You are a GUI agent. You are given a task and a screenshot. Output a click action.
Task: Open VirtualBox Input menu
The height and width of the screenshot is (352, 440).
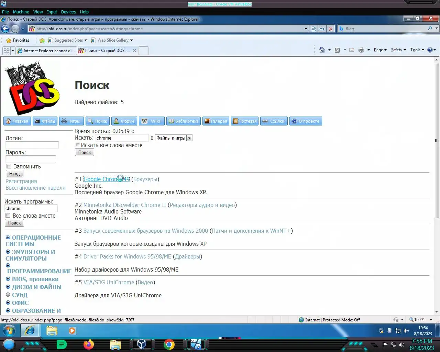(x=52, y=12)
